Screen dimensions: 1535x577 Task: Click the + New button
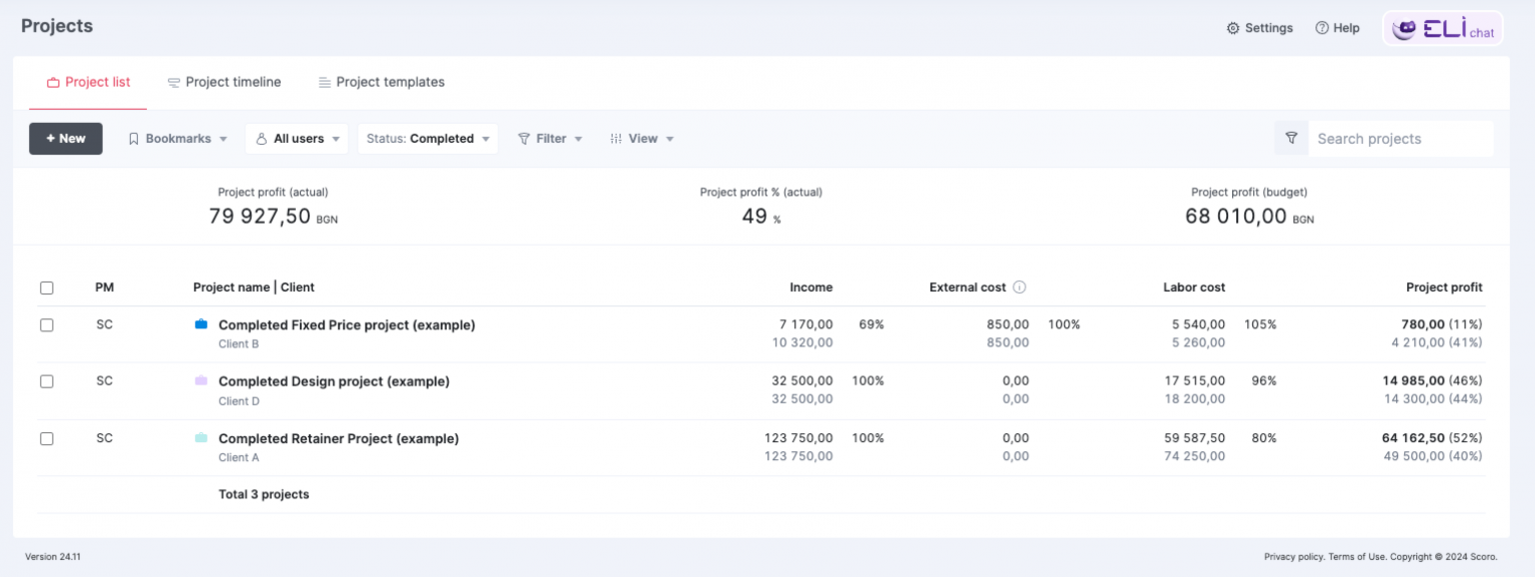(66, 139)
